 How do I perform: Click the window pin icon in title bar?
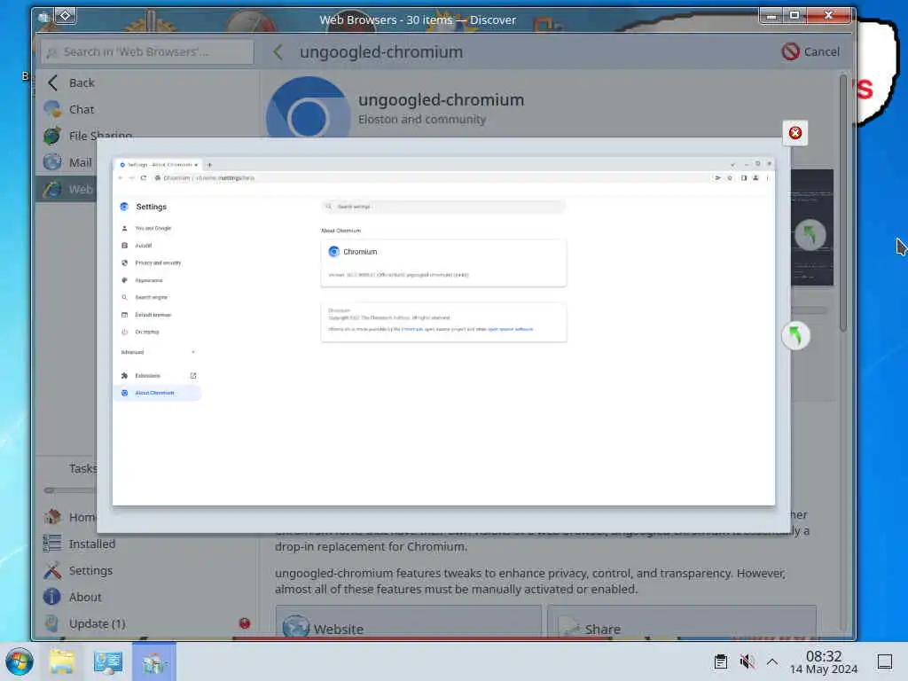66,16
